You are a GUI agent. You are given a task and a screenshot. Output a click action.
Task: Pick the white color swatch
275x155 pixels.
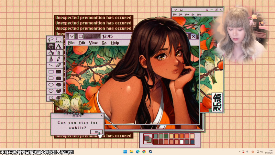[x=182, y=142]
